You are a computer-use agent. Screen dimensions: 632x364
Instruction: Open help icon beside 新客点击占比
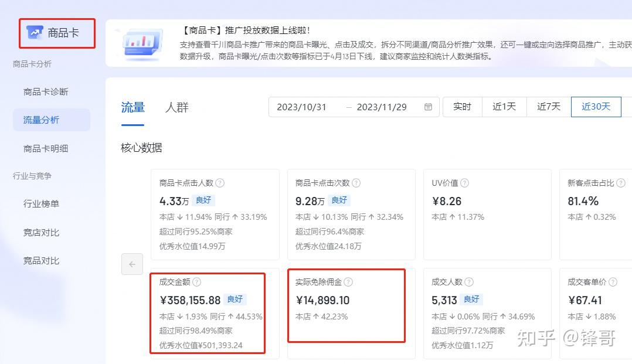pos(621,183)
